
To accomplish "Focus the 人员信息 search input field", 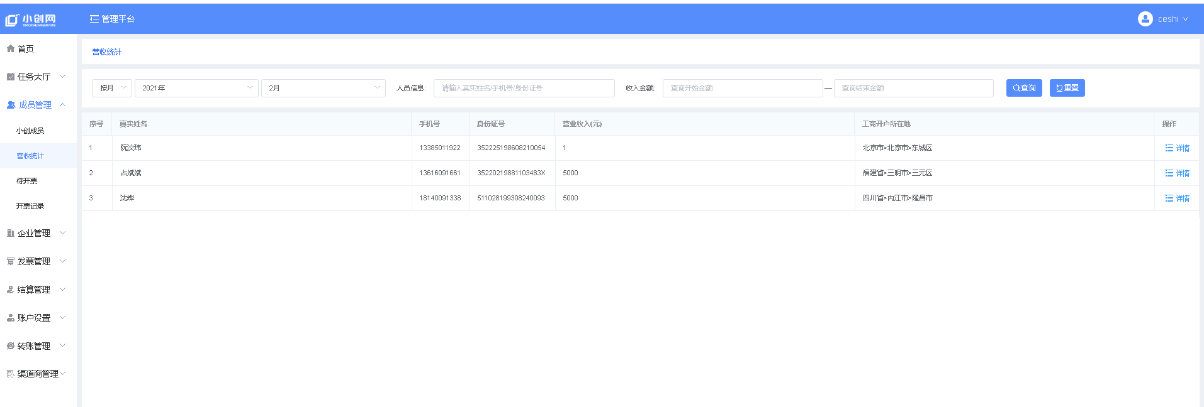I will 524,88.
